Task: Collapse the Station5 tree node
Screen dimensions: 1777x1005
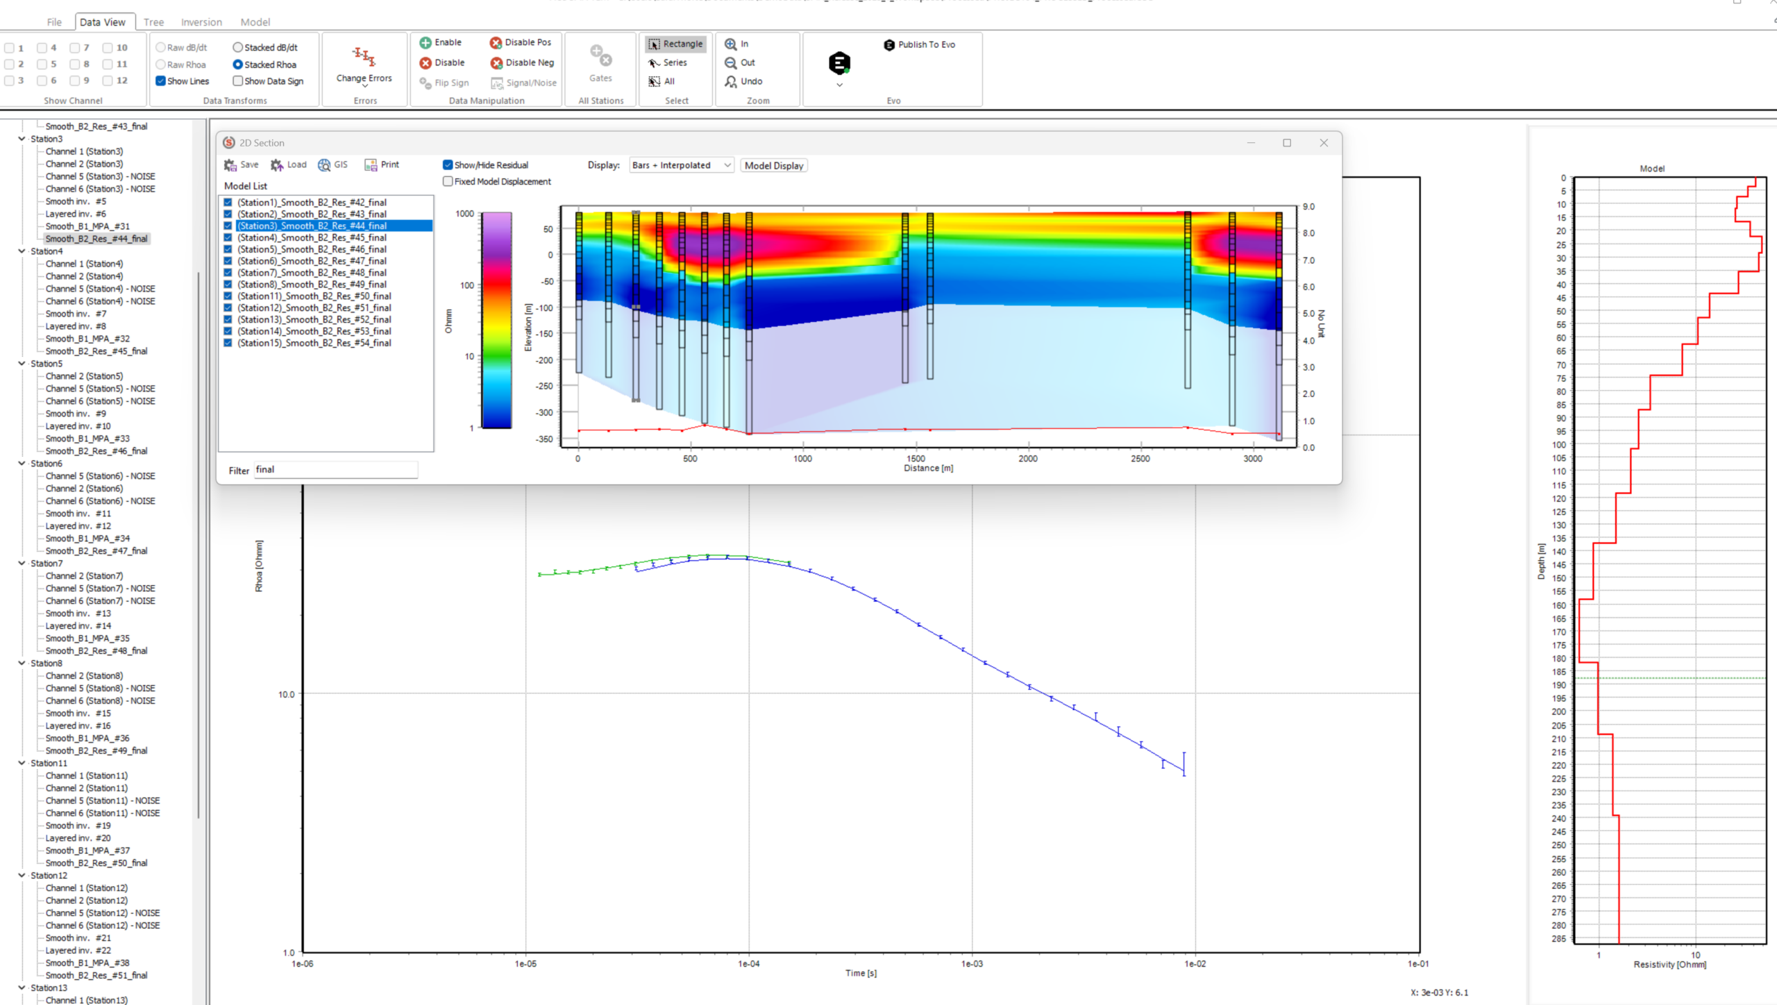Action: coord(22,364)
